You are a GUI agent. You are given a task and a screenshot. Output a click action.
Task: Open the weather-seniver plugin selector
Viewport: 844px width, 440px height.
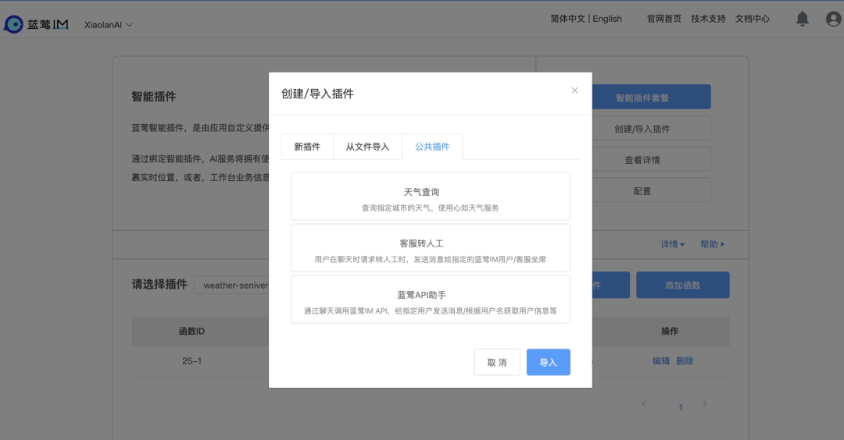(231, 286)
